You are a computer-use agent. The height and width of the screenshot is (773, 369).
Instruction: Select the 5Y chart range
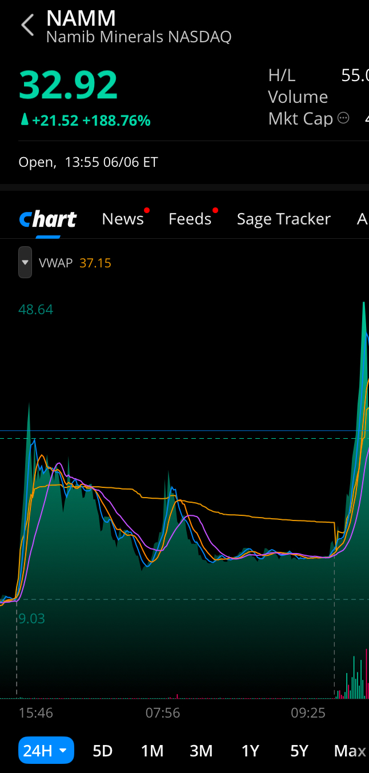[x=299, y=751]
